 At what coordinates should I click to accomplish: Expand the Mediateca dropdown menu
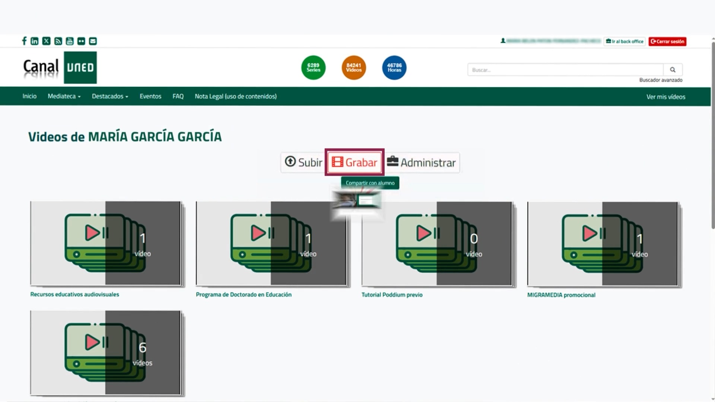click(x=64, y=96)
